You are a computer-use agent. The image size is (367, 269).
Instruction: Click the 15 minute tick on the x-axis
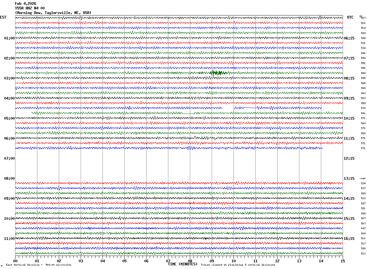coord(343,261)
